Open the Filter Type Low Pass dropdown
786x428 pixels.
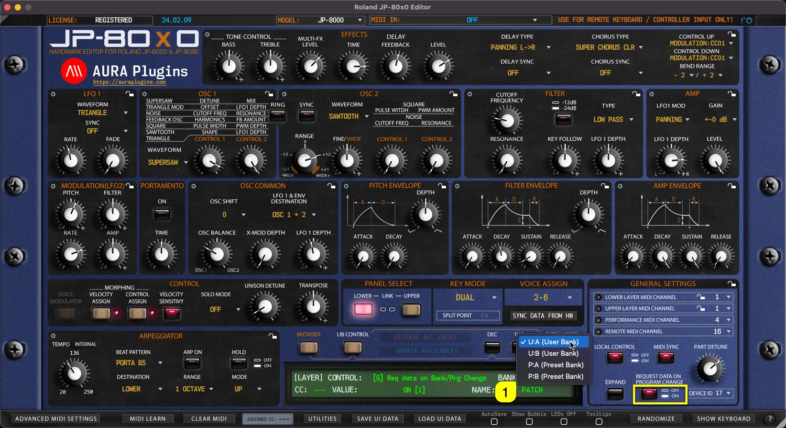(614, 119)
